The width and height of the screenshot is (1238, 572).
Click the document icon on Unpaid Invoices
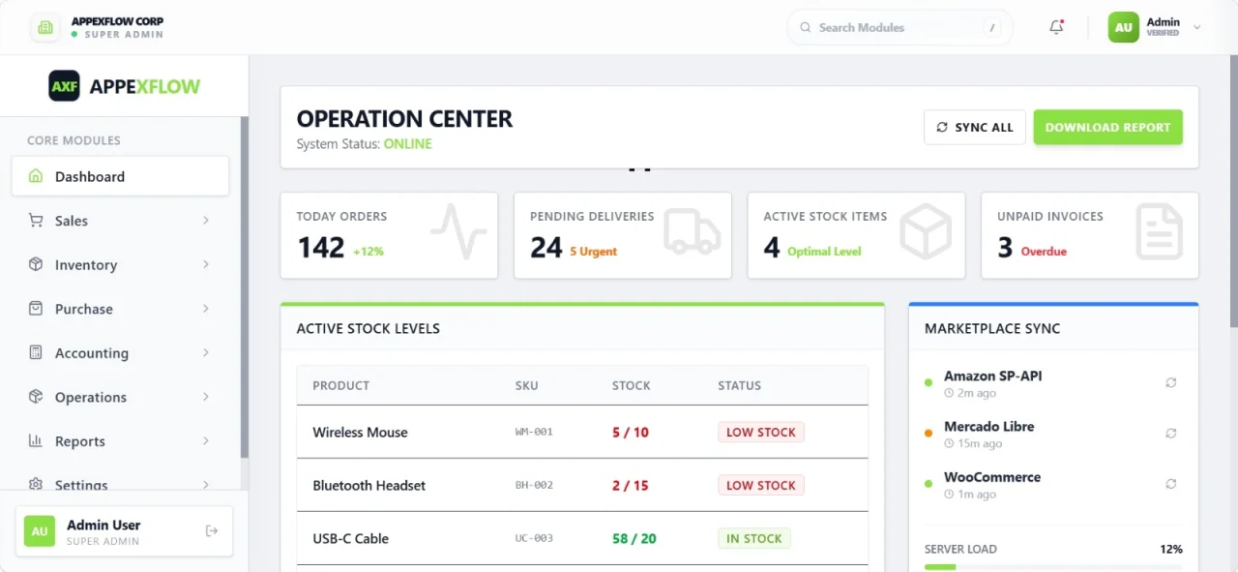1160,231
